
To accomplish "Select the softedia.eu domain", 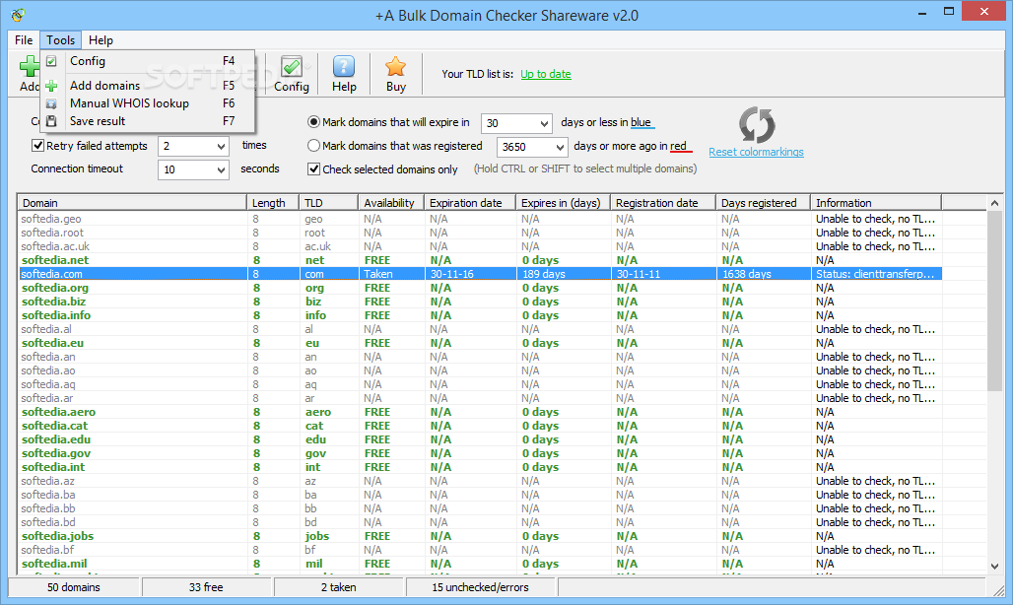I will 53,343.
